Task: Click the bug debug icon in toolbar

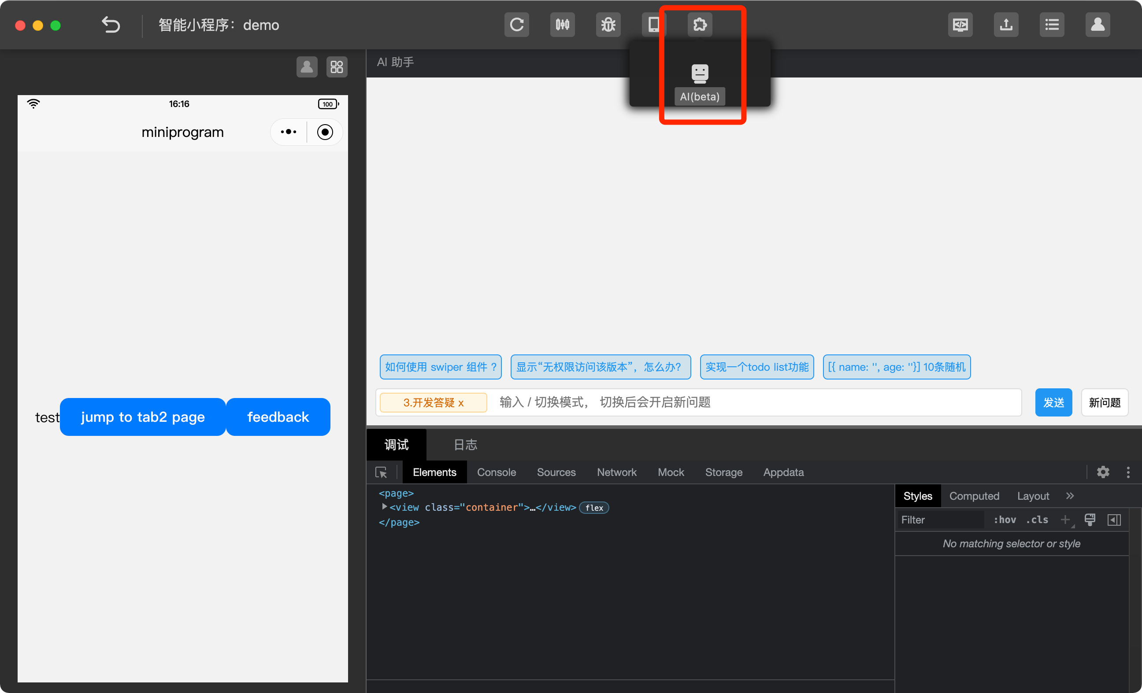Action: coord(608,25)
